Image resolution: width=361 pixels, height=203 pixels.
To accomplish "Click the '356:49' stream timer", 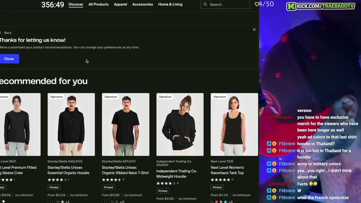I will [x=53, y=5].
